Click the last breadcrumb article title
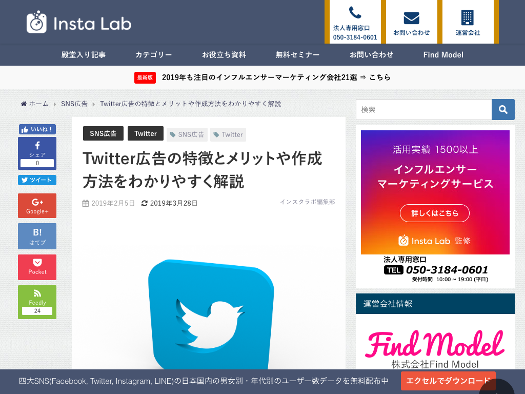Image resolution: width=525 pixels, height=394 pixels. coord(191,104)
